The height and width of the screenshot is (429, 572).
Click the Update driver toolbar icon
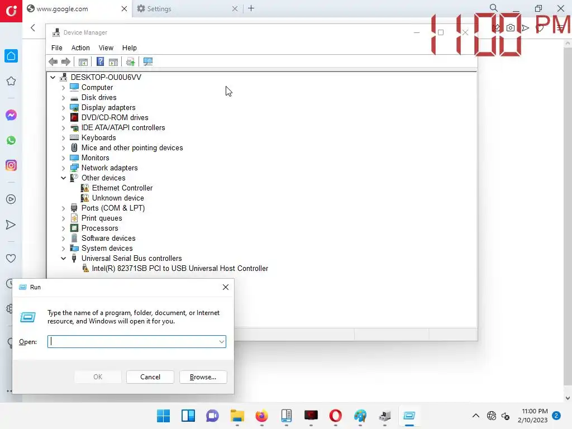pos(130,61)
